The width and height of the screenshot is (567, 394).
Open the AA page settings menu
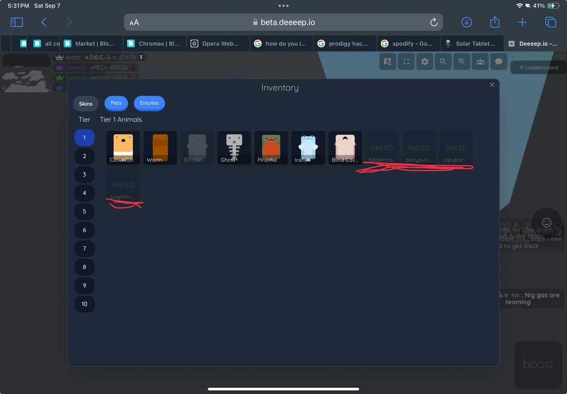click(x=133, y=22)
